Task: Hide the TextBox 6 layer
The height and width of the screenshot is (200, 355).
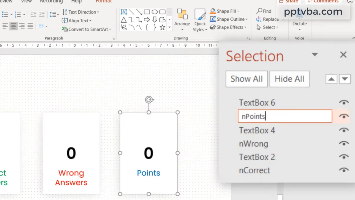Action: pos(344,103)
